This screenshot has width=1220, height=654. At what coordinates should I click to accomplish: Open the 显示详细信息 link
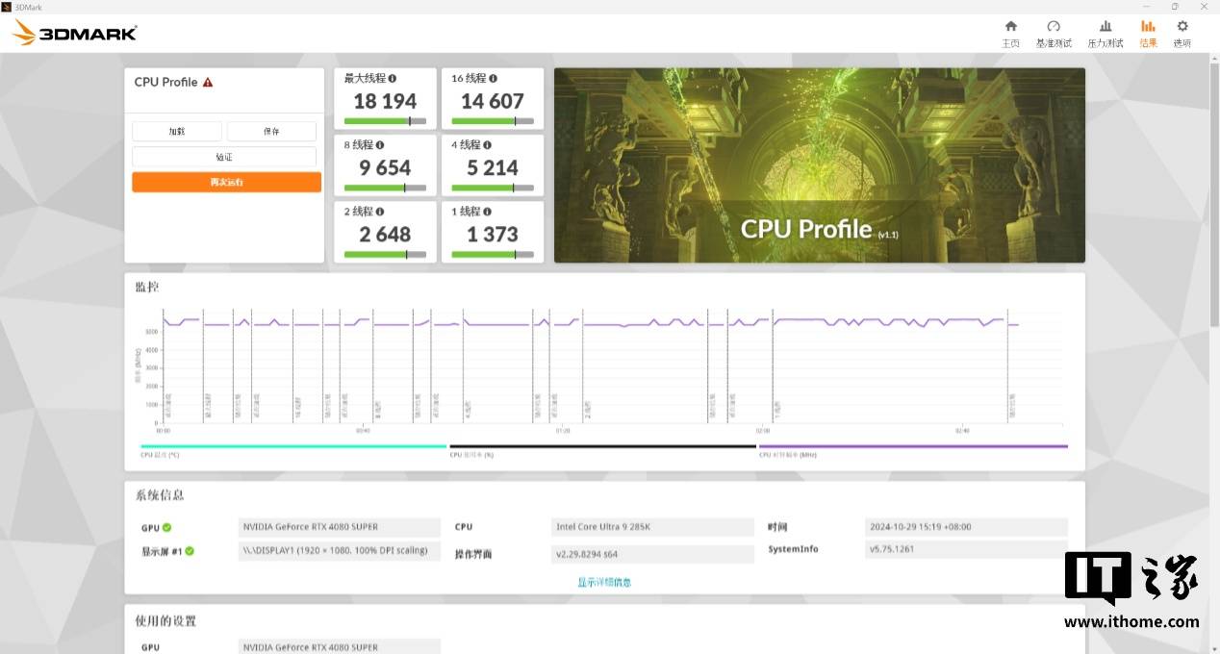604,582
